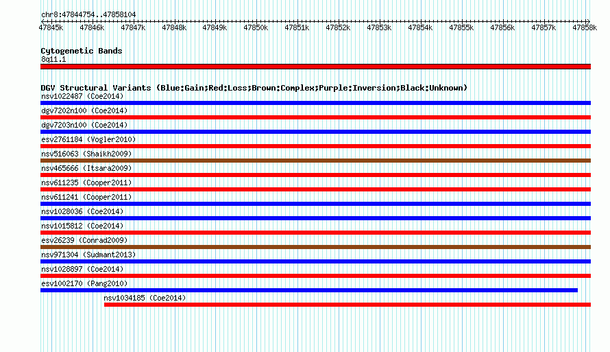This screenshot has height=352, width=610.
Task: Open nsv1034185 (Coe2014) variant label
Action: click(145, 298)
